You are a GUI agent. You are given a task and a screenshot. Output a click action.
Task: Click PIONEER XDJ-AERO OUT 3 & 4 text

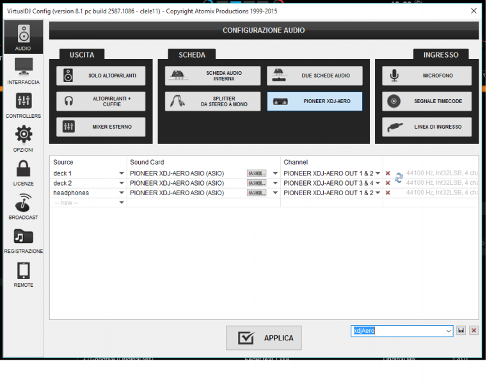click(328, 183)
